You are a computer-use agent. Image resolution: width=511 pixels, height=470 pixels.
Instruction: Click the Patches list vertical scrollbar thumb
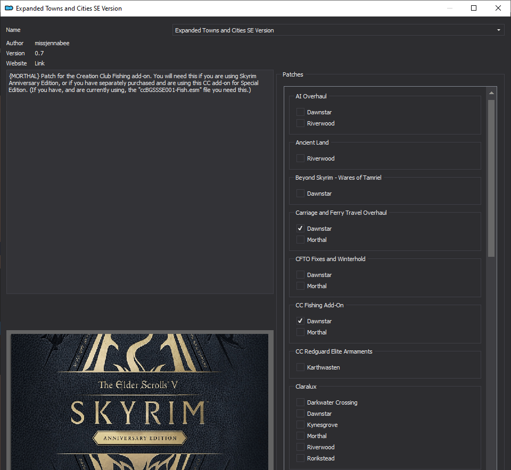click(x=491, y=178)
